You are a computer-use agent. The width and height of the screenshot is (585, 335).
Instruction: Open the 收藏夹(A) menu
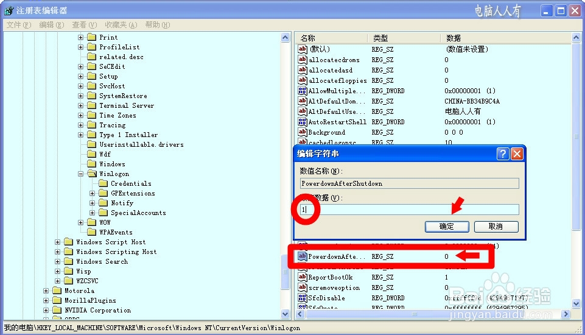click(x=121, y=24)
